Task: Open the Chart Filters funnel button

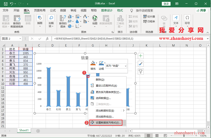Action: click(141, 72)
